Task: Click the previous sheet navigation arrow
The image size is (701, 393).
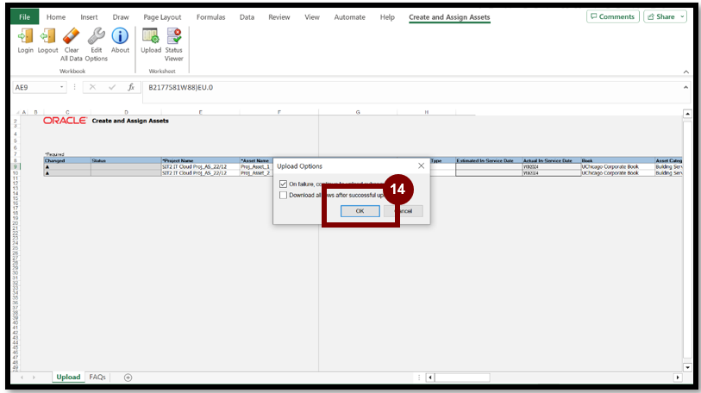Action: 22,377
